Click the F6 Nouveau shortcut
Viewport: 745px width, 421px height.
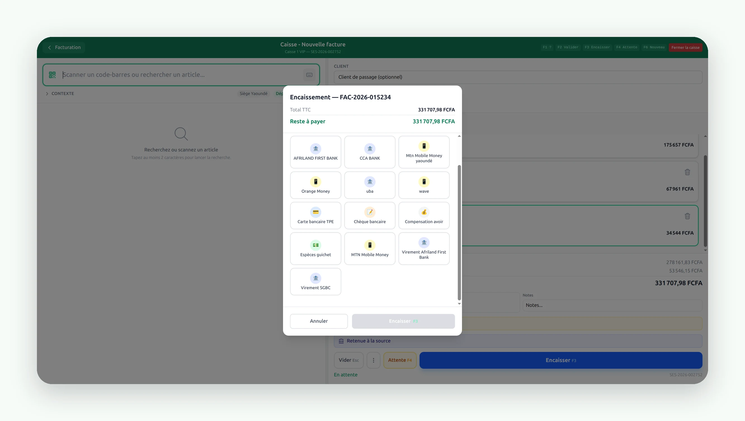coord(654,47)
